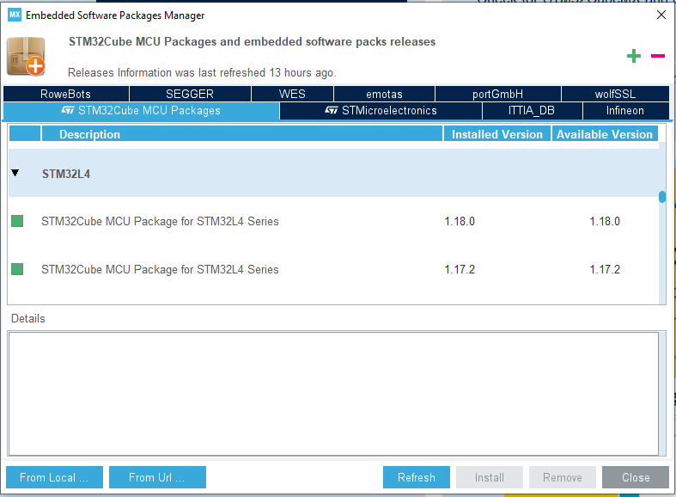Toggle the green checkbox for version 1.18.0
Viewport: 676px width, 497px height.
pyautogui.click(x=17, y=221)
